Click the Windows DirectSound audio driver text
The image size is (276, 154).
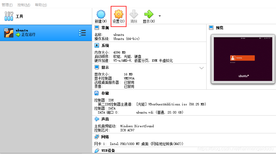point(137,126)
